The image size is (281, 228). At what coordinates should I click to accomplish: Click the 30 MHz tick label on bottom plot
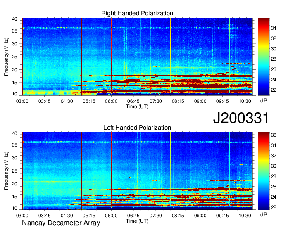(x=14, y=158)
